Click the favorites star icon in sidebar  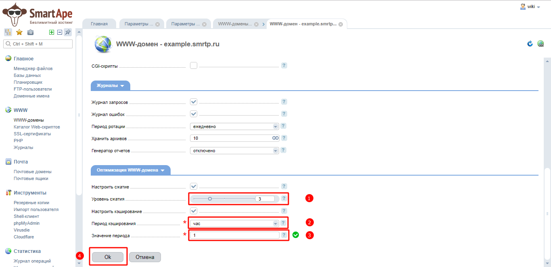tap(19, 33)
